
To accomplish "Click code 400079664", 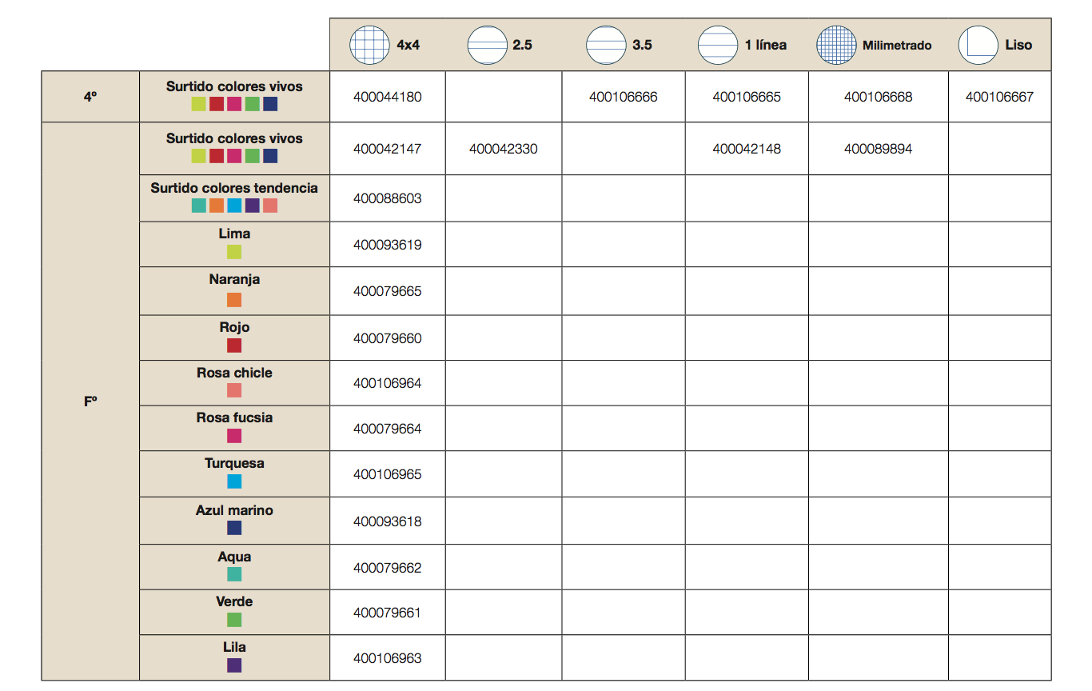I will click(x=387, y=429).
